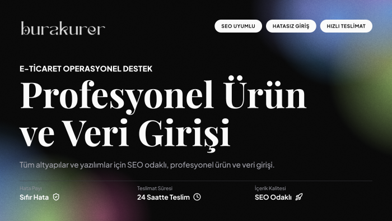
Task: Click the shield check icon beside Sıfır Hata
Action: [x=56, y=197]
